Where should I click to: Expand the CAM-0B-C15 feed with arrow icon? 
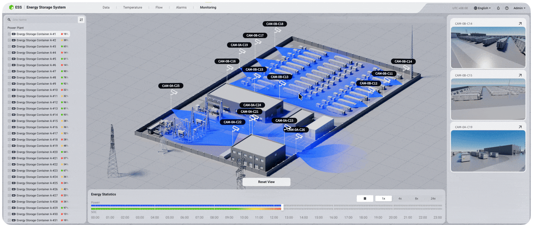pos(520,75)
